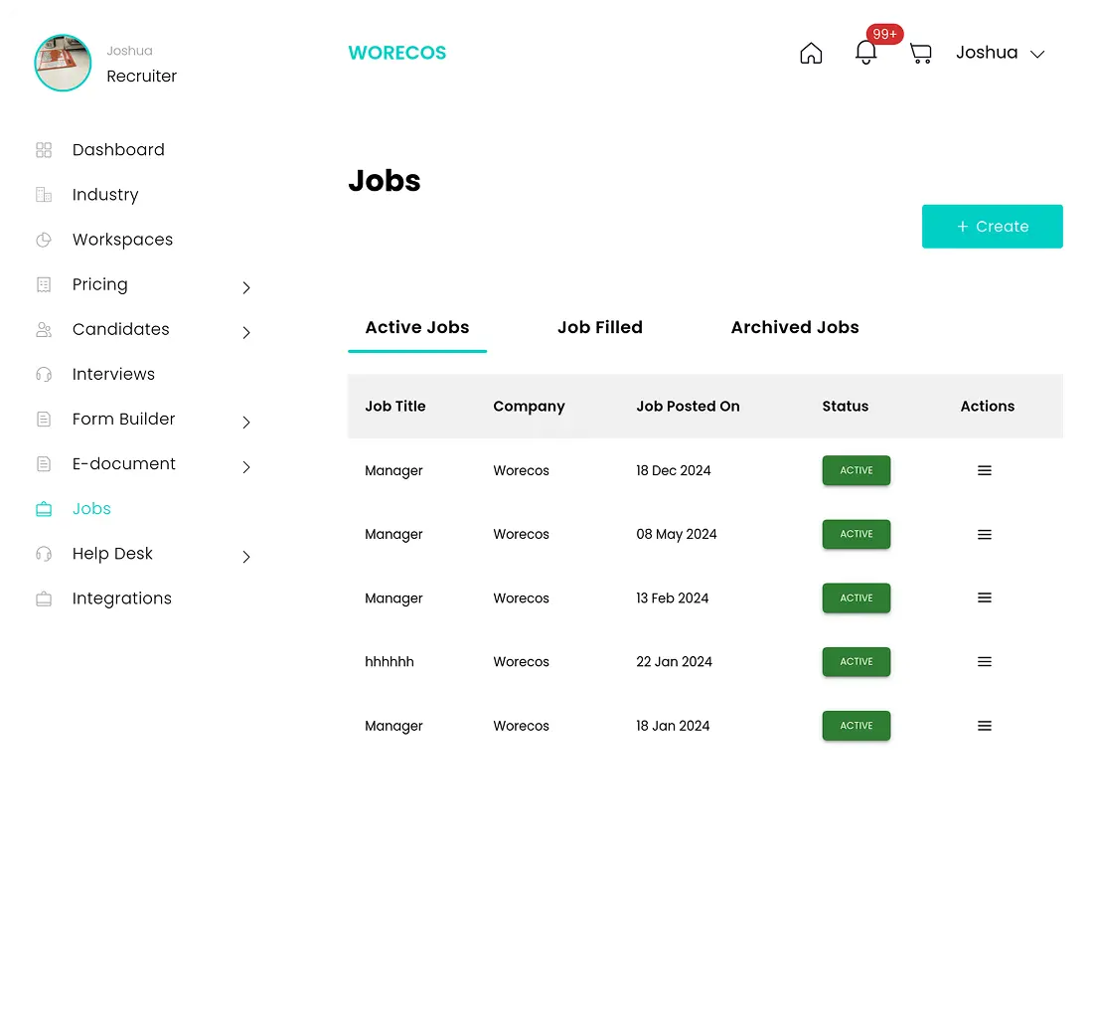Open the shopping cart icon
The width and height of the screenshot is (1093, 1026).
921,54
